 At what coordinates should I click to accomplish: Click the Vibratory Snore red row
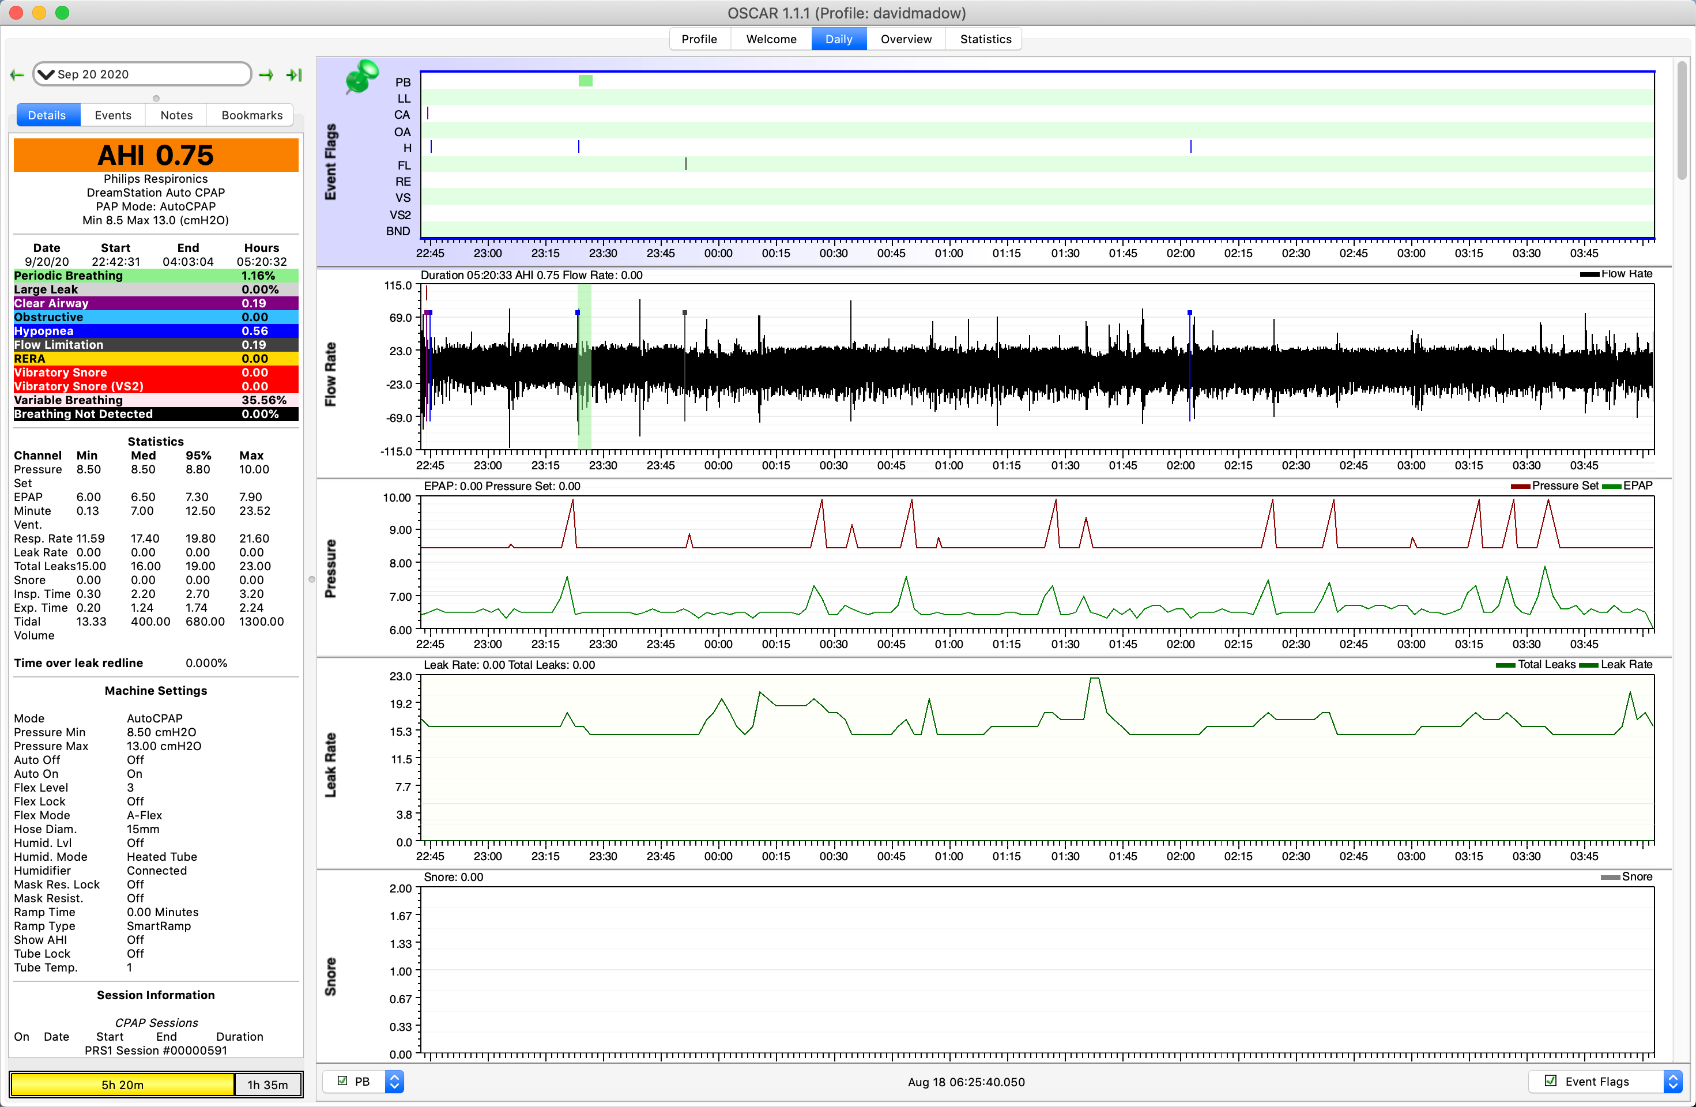156,373
